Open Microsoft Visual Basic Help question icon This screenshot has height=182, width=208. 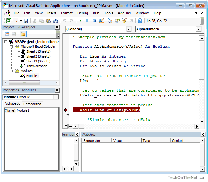tap(140, 21)
